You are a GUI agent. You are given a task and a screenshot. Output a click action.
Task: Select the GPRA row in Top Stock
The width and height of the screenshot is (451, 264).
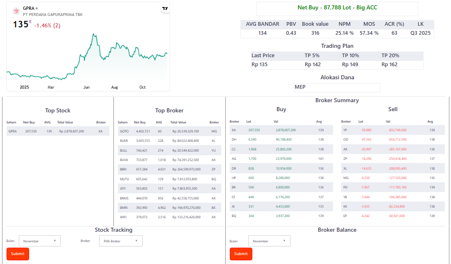tap(58, 131)
